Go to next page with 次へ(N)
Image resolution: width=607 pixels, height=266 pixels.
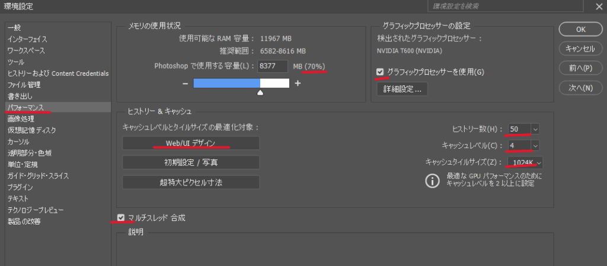580,88
